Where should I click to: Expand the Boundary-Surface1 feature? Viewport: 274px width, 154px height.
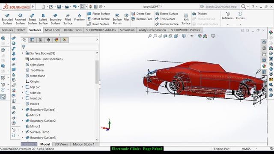coord(23,110)
